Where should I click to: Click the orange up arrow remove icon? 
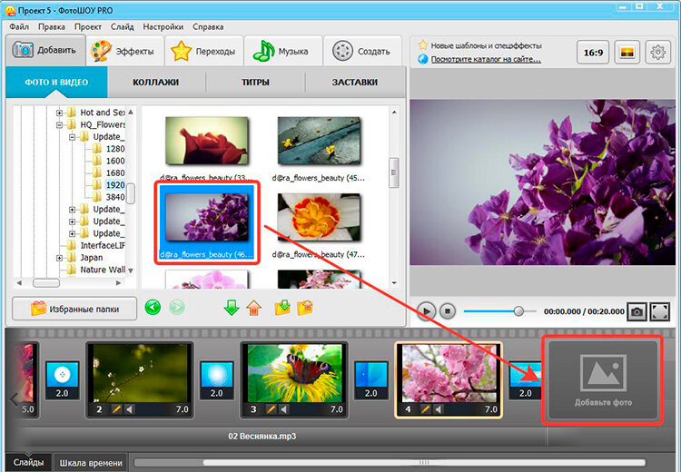point(253,308)
